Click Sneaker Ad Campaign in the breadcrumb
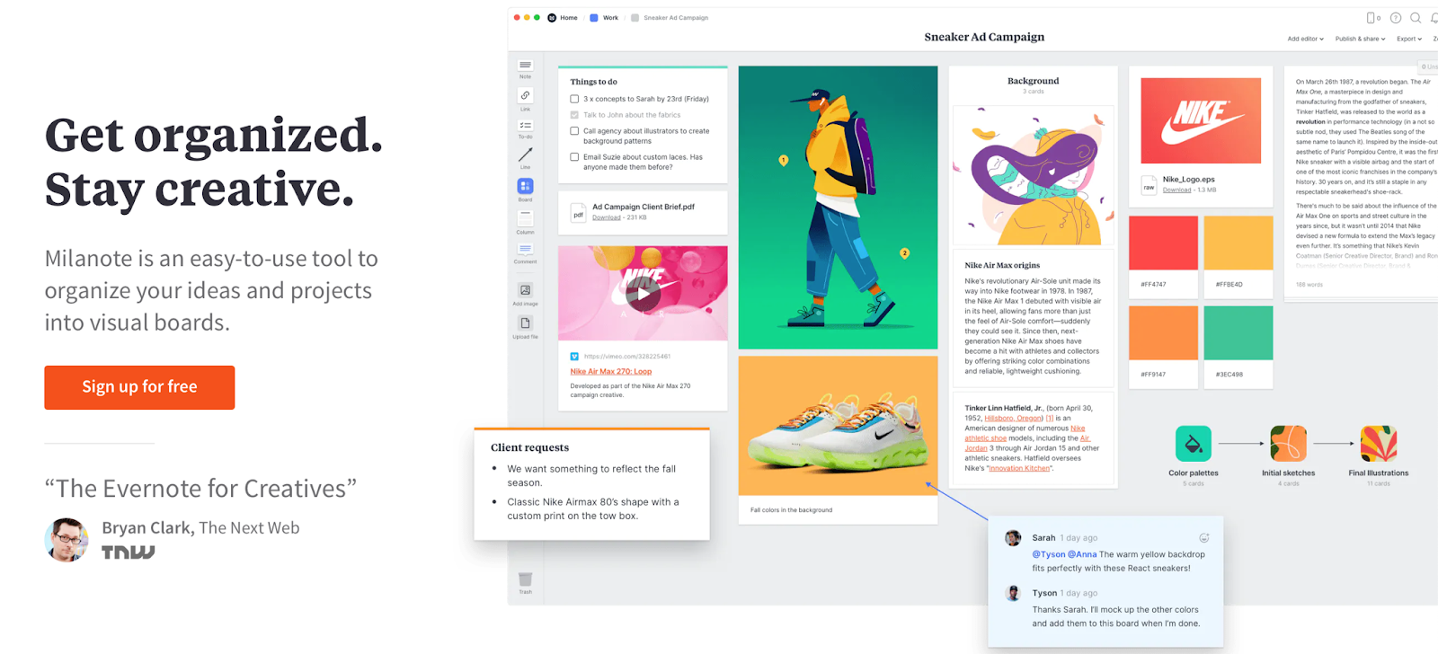 point(670,18)
